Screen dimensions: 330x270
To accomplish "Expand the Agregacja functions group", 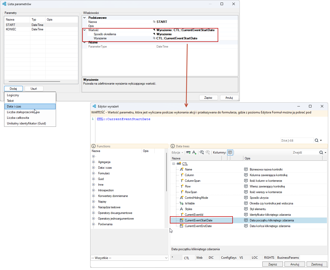I will 94,162.
